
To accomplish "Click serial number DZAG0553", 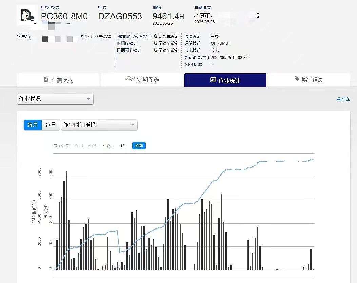I will pyautogui.click(x=120, y=16).
